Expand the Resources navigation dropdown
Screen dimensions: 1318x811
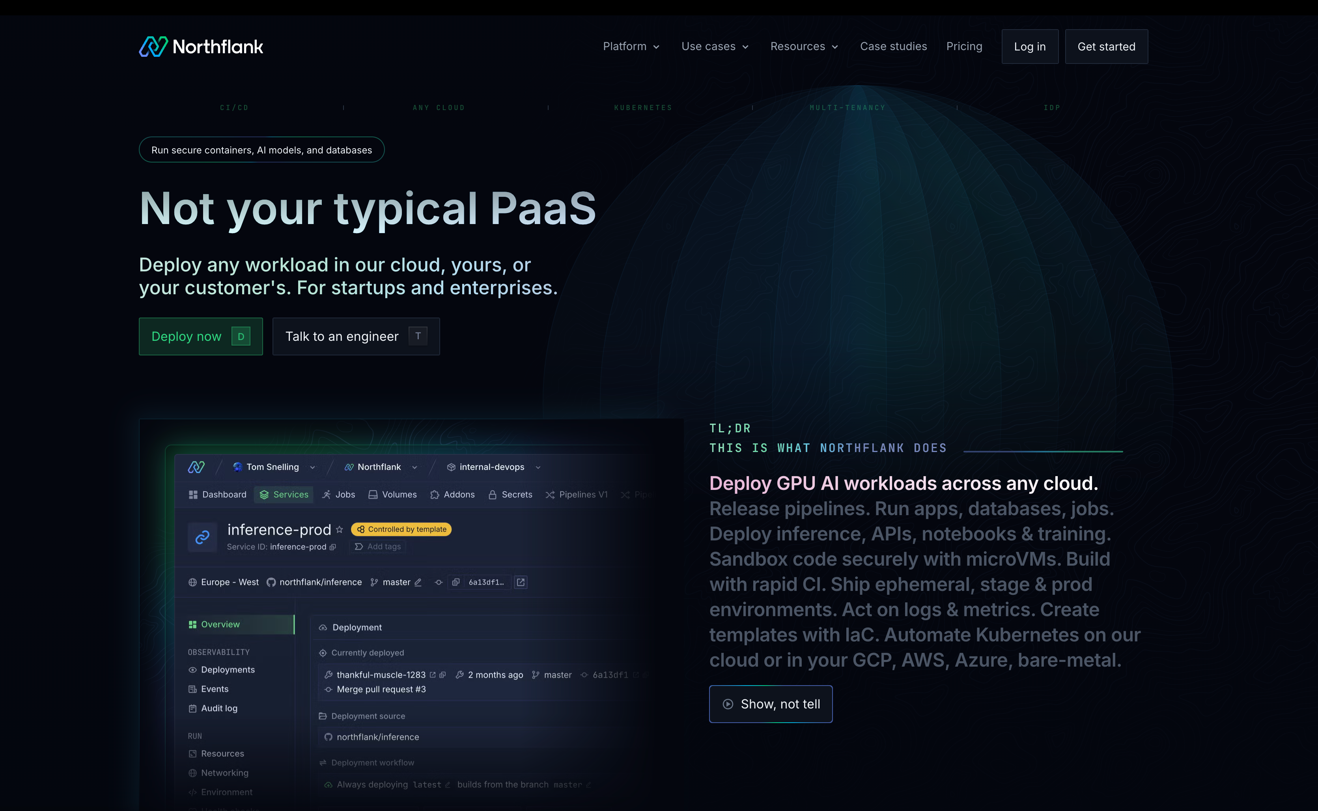click(804, 47)
